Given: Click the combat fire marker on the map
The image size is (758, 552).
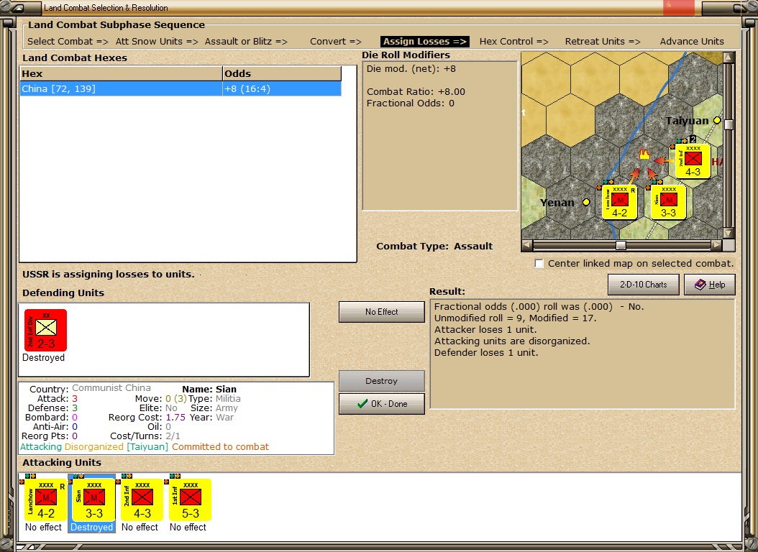Looking at the screenshot, I should point(644,154).
